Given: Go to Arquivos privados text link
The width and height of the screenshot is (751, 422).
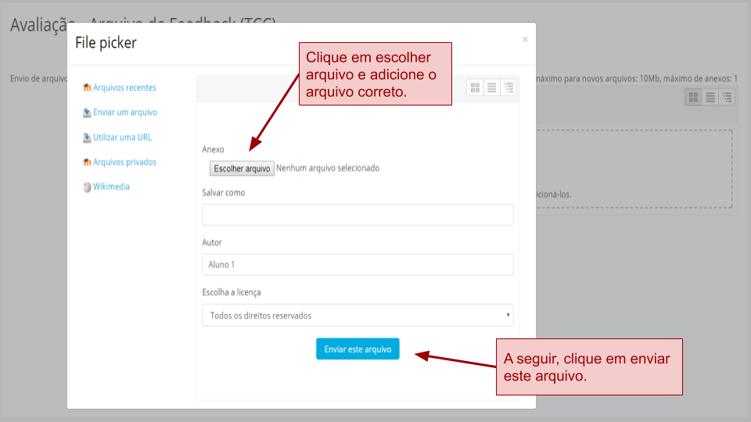Looking at the screenshot, I should pos(124,163).
